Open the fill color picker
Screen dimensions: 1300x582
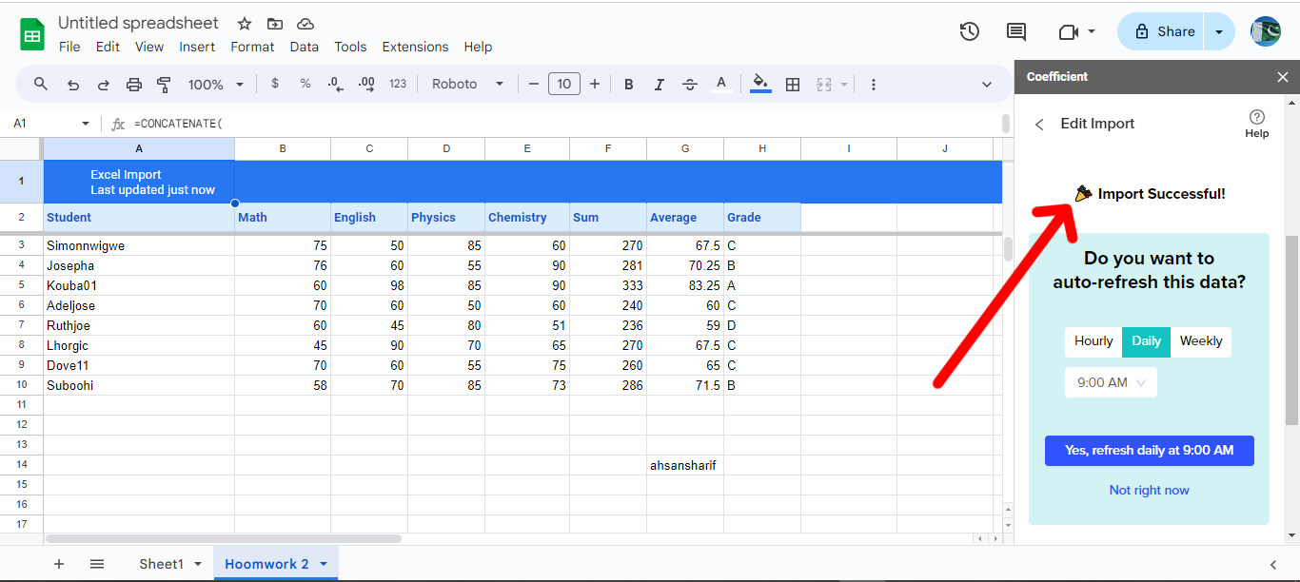point(760,84)
